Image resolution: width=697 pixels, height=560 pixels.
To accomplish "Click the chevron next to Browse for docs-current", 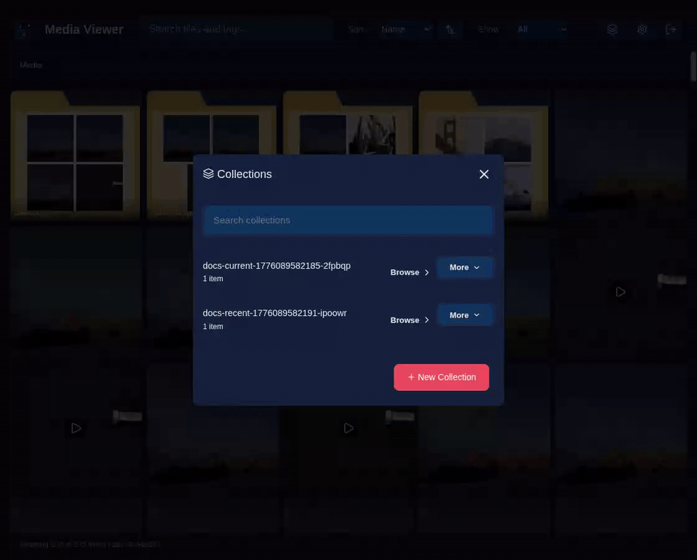I will [426, 272].
